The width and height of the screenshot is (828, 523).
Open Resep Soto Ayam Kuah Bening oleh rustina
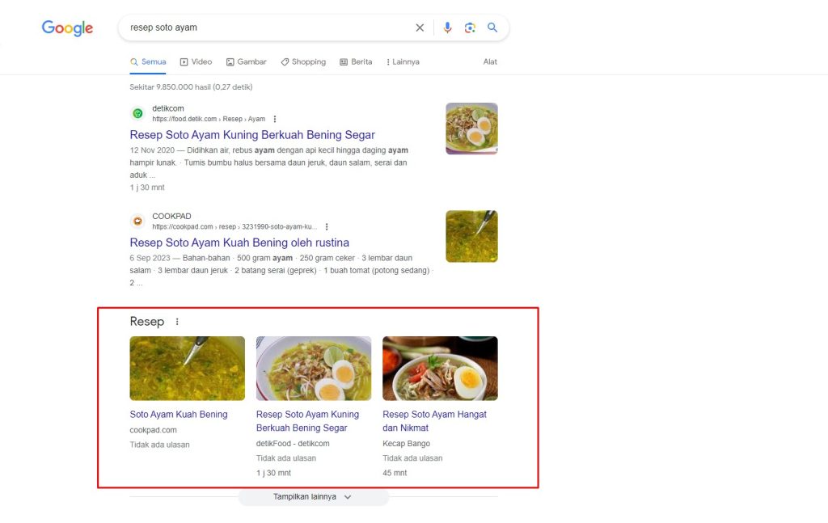[x=239, y=243]
